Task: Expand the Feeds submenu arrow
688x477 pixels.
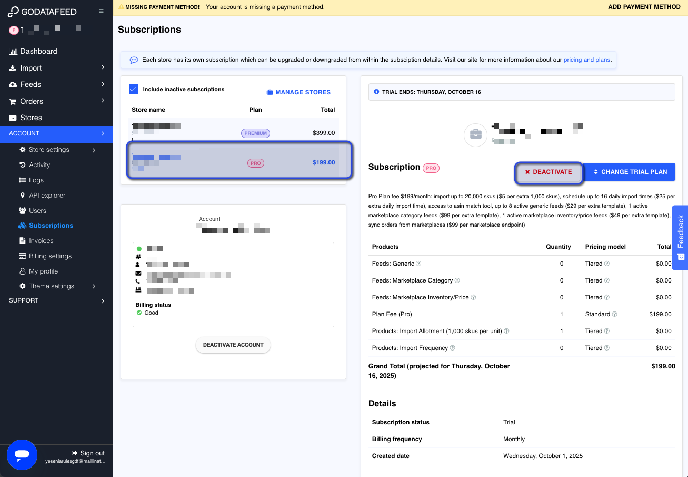Action: (x=103, y=84)
